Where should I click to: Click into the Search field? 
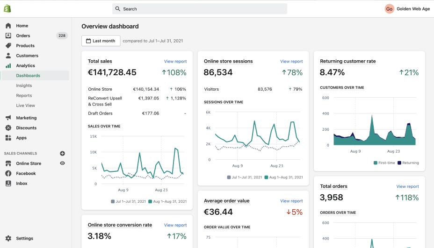(200, 9)
